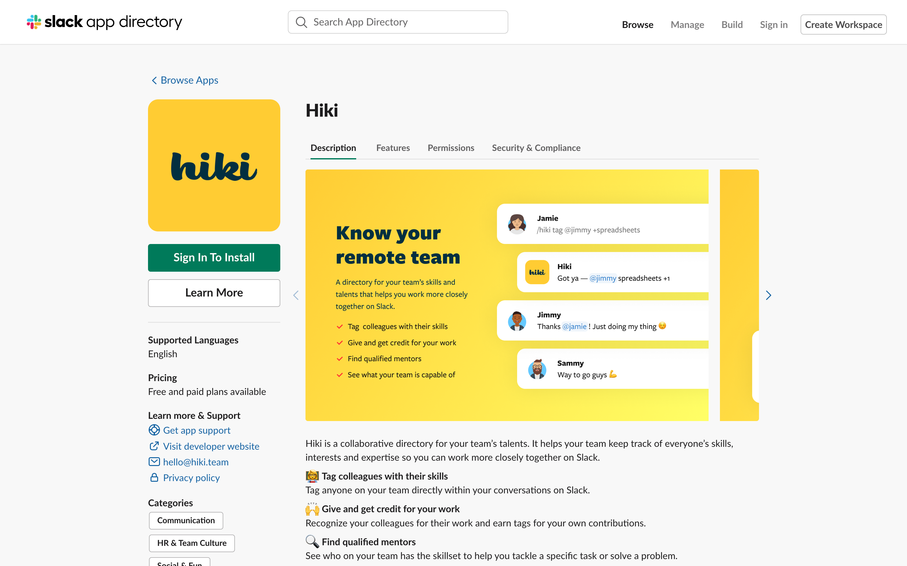Image resolution: width=907 pixels, height=566 pixels.
Task: Select the Communication category tag
Action: pyautogui.click(x=186, y=520)
